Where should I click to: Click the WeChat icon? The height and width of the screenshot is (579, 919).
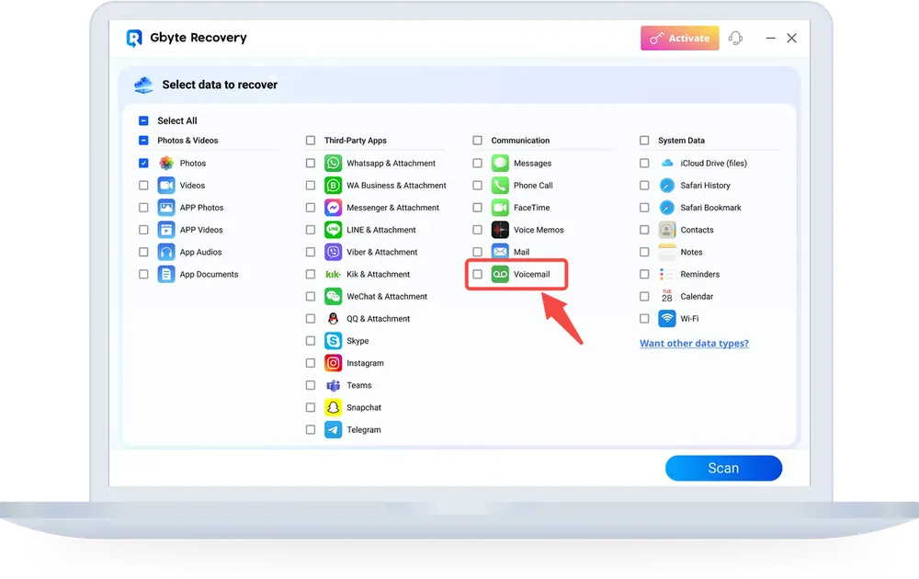pos(333,297)
